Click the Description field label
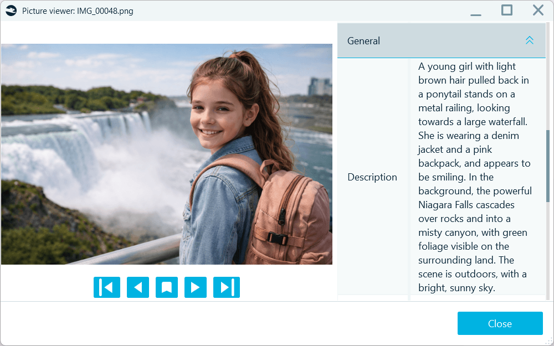 point(372,177)
